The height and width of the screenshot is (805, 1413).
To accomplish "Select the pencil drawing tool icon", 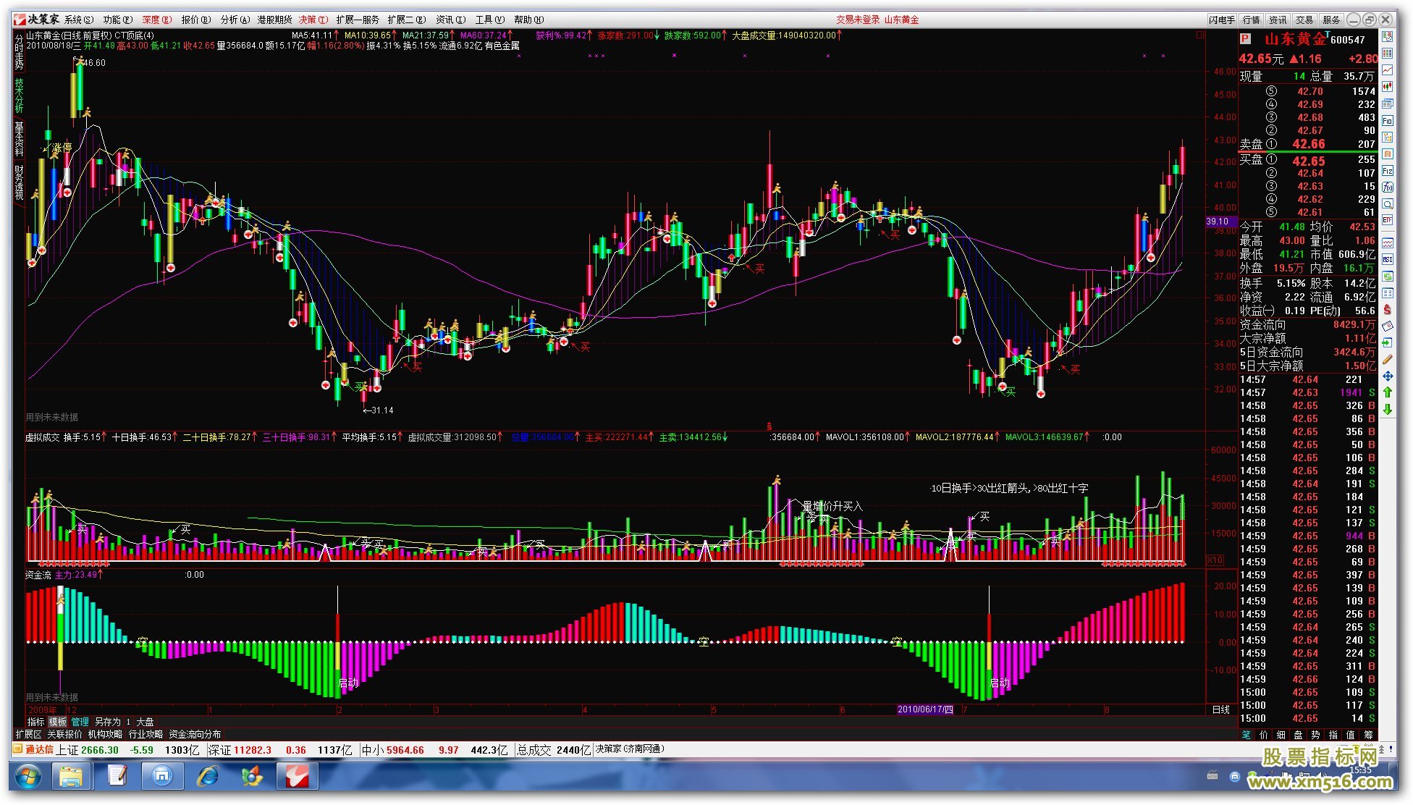I will tap(1387, 359).
